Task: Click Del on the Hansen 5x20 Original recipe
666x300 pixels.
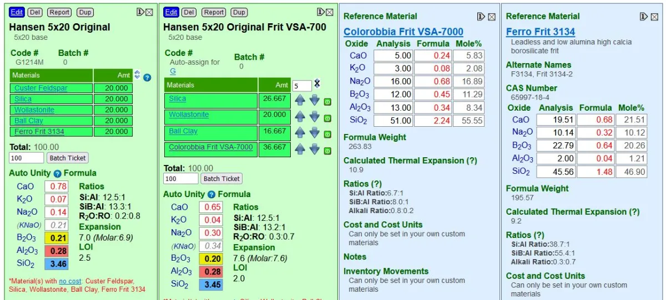Action: pyautogui.click(x=35, y=12)
